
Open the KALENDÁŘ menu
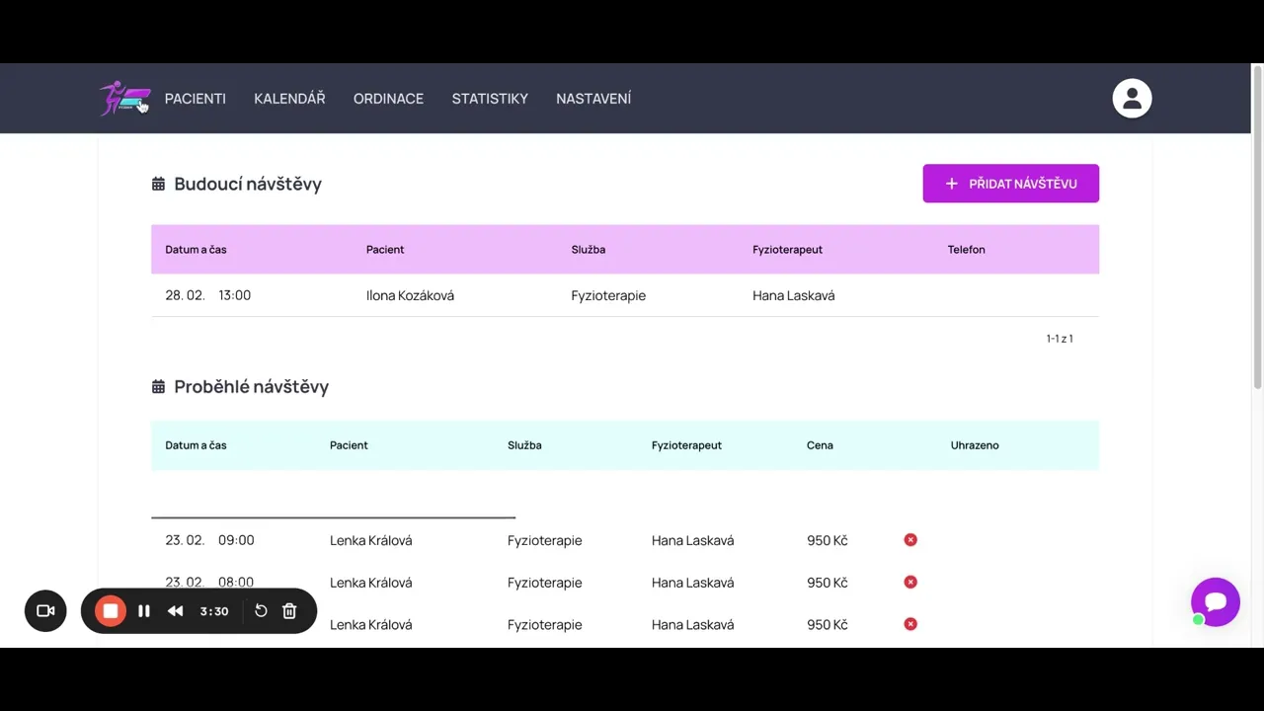click(289, 99)
